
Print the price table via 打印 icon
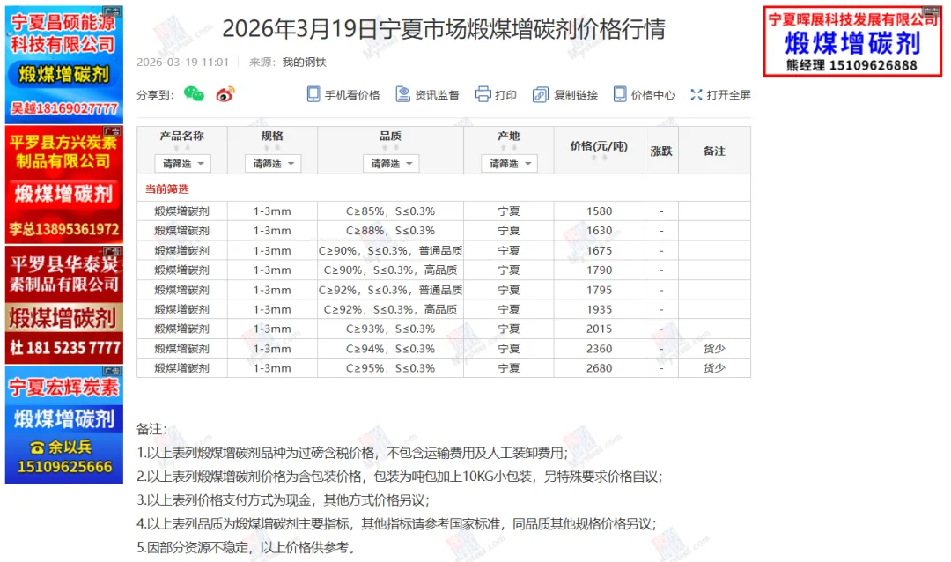click(495, 92)
